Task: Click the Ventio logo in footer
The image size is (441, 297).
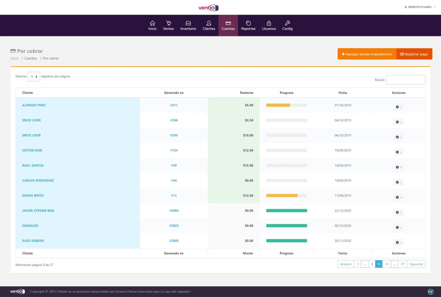Action: [x=17, y=291]
